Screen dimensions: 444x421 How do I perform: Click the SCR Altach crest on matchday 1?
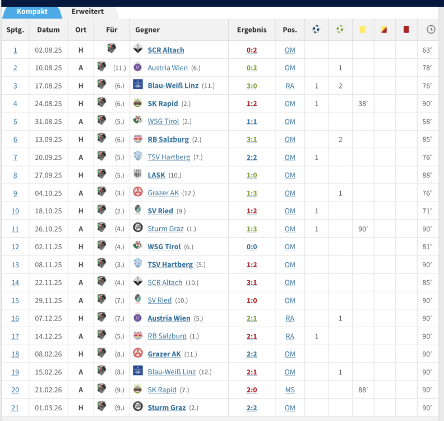(x=138, y=50)
